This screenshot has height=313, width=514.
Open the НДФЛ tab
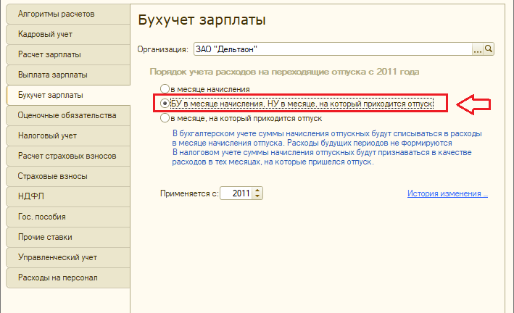click(x=68, y=196)
